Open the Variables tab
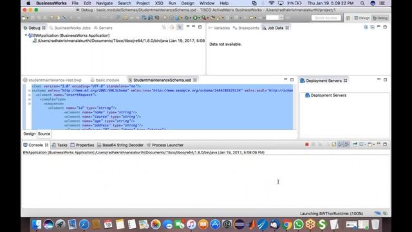 tap(219, 28)
